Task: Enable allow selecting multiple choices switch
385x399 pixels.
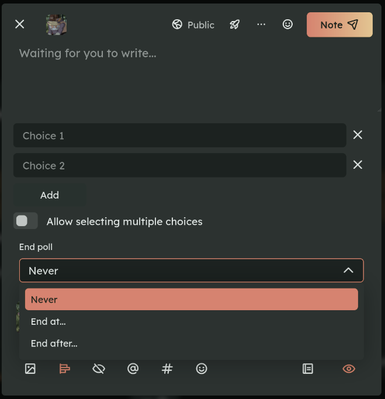Action: pyautogui.click(x=26, y=221)
